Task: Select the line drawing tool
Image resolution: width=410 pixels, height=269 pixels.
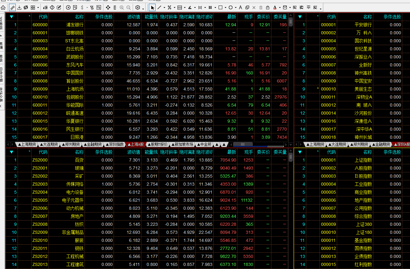Action: [159, 7]
